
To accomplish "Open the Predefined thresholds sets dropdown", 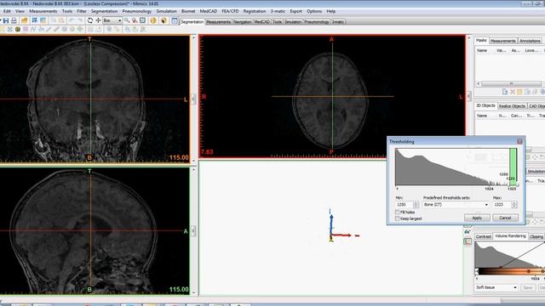I will pos(456,205).
